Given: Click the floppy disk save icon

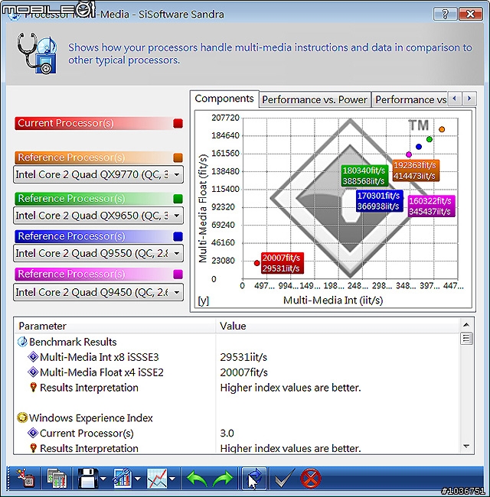Looking at the screenshot, I should click(x=87, y=478).
